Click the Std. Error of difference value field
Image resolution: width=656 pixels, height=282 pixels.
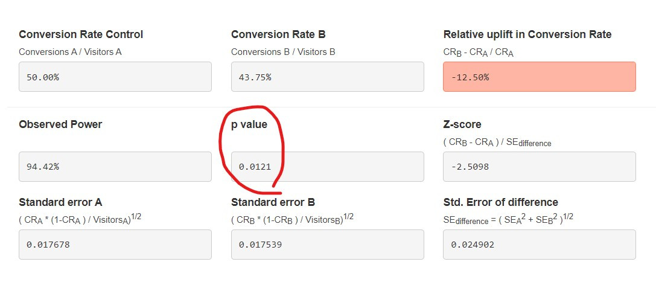pos(539,244)
